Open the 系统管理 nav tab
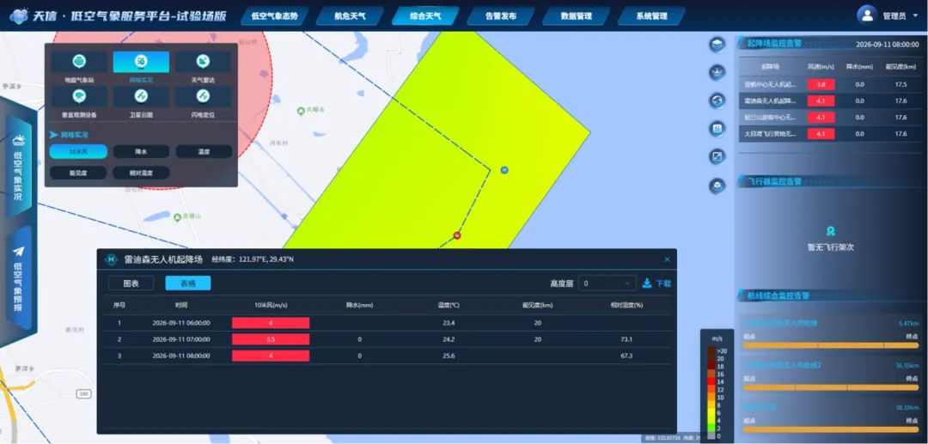 651,16
